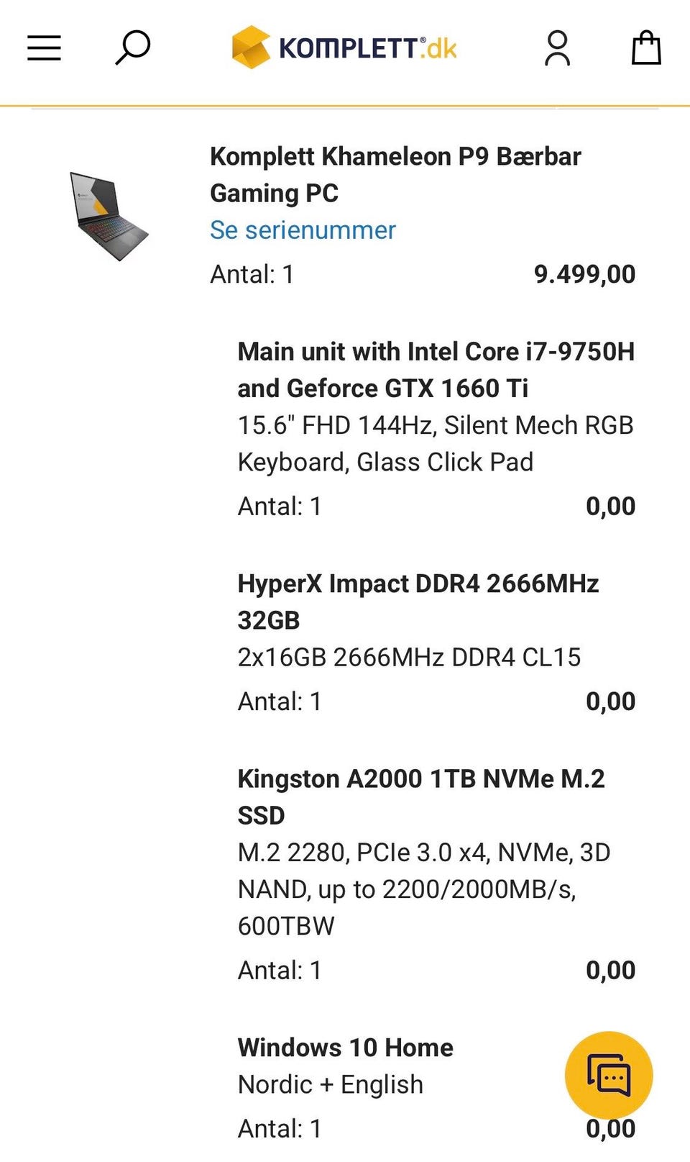Follow the 'Se serienummer' link
This screenshot has height=1162, width=690.
[x=303, y=230]
